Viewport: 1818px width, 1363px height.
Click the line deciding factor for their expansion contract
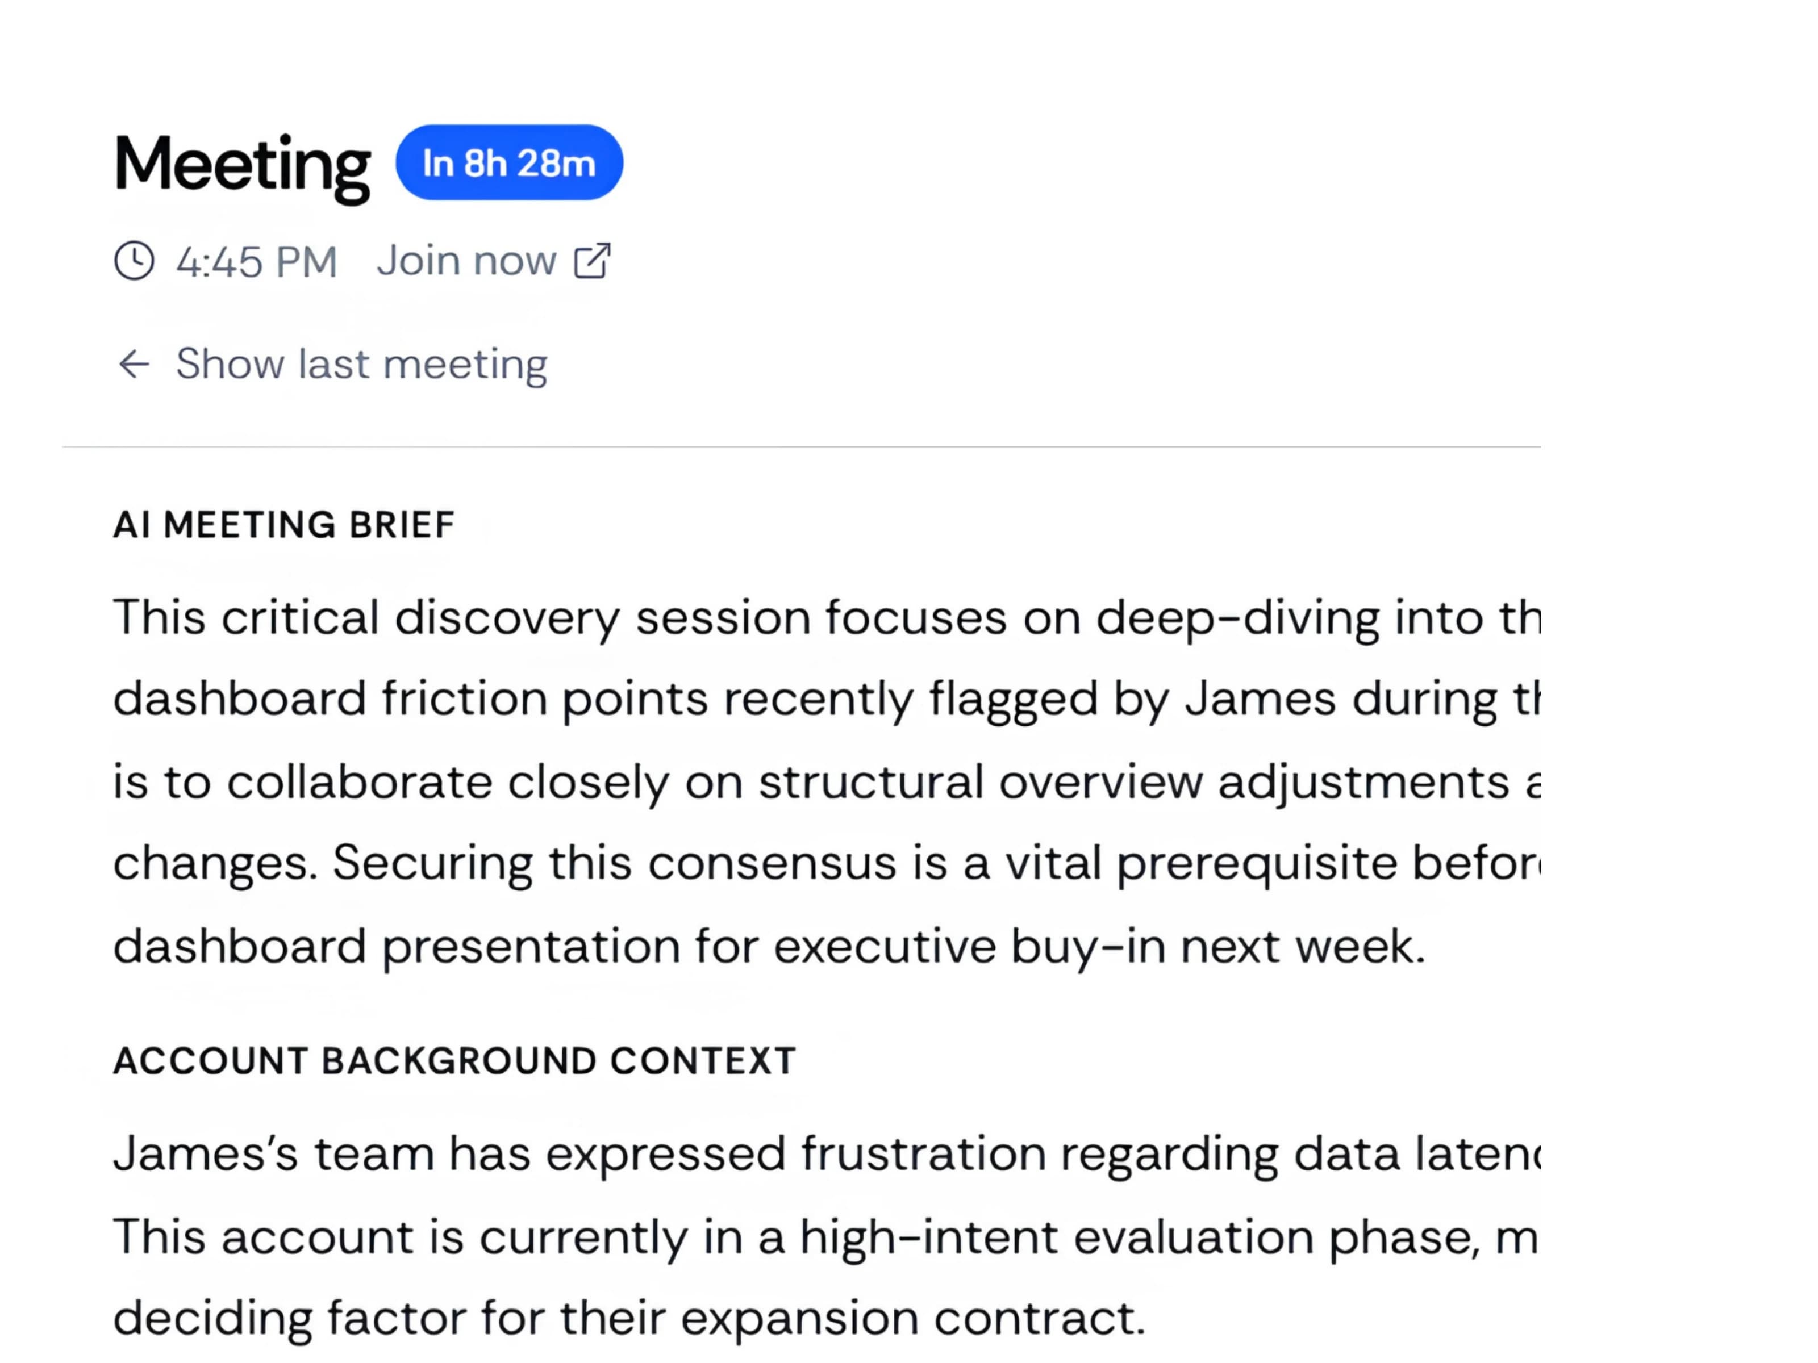click(x=629, y=1318)
